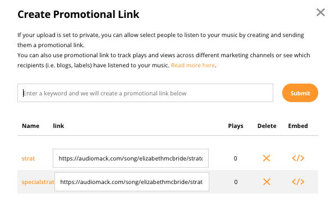Open the strat link name
This screenshot has width=335, height=202.
(x=28, y=158)
